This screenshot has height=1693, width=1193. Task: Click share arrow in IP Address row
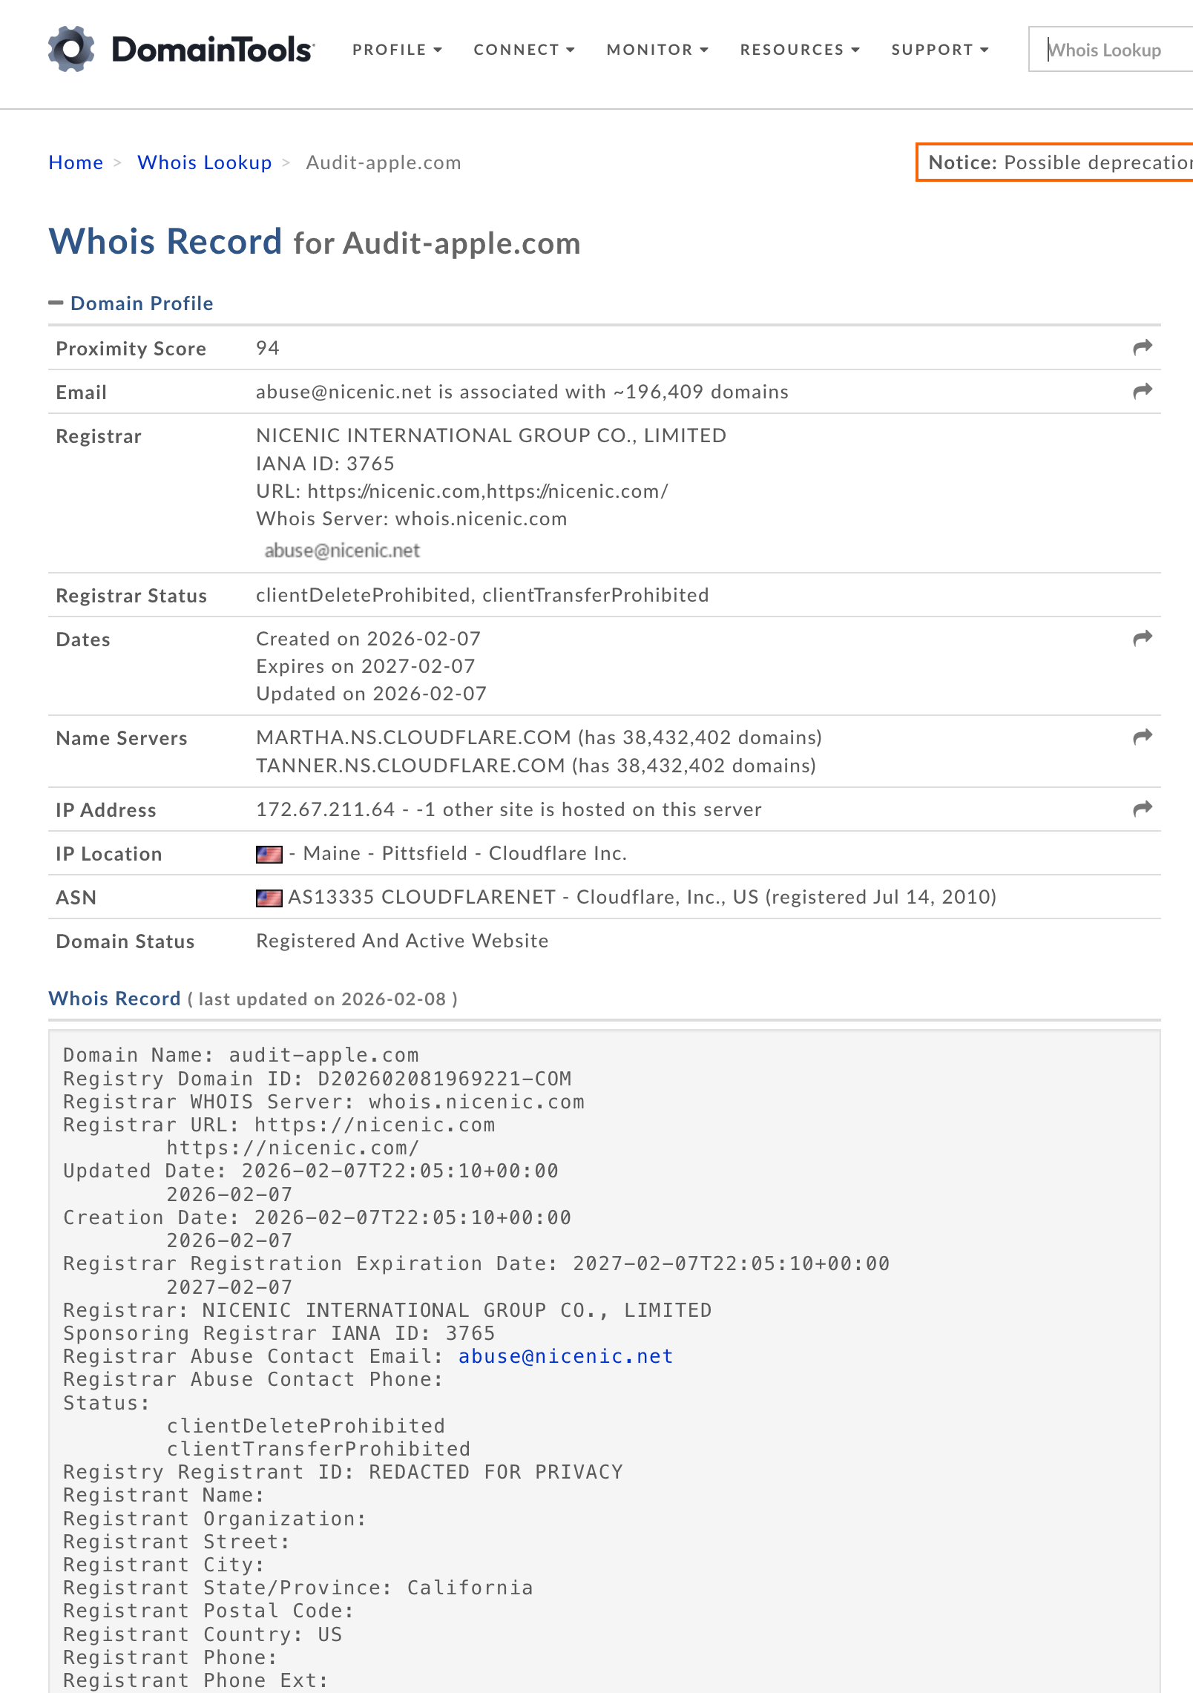click(1142, 809)
